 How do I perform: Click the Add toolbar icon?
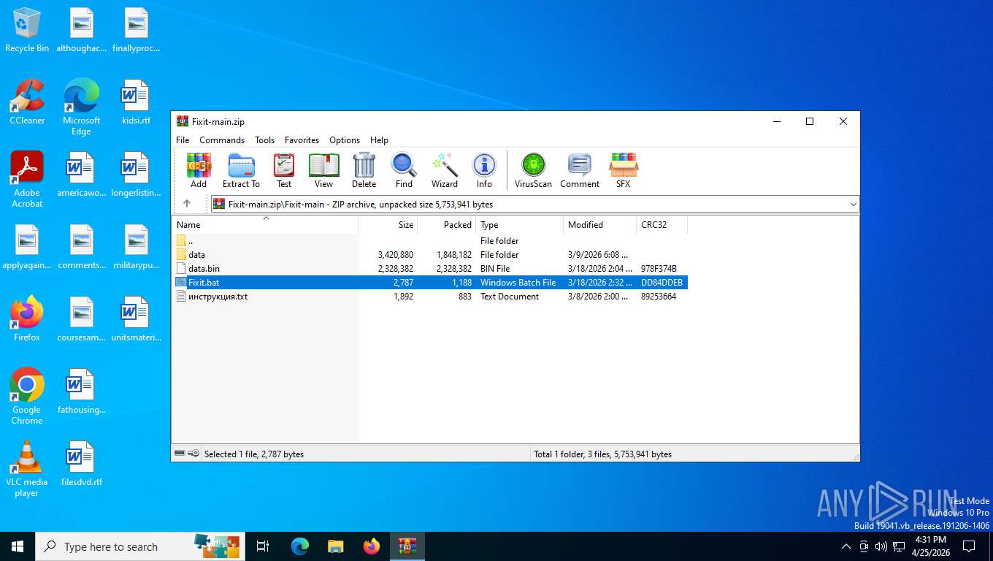point(199,170)
